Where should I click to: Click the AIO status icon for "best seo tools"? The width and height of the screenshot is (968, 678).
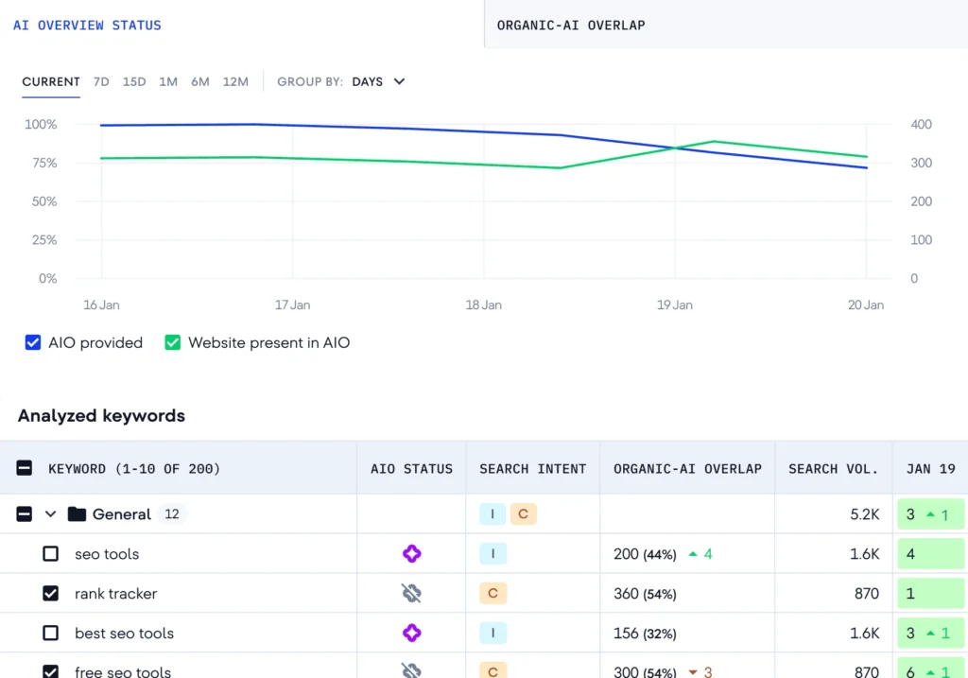click(411, 633)
